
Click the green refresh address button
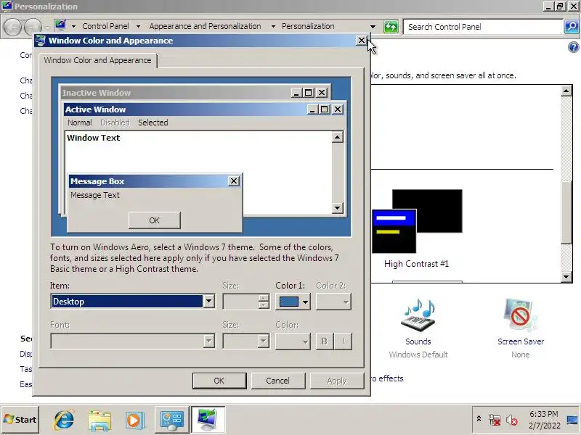tap(391, 27)
